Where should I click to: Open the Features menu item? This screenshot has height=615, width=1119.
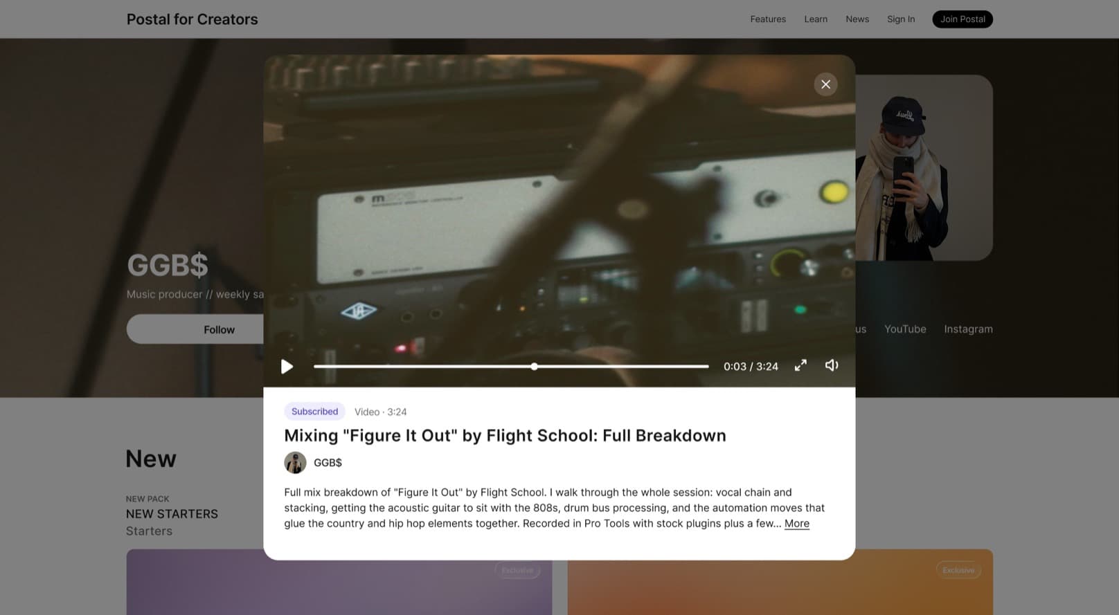click(768, 19)
